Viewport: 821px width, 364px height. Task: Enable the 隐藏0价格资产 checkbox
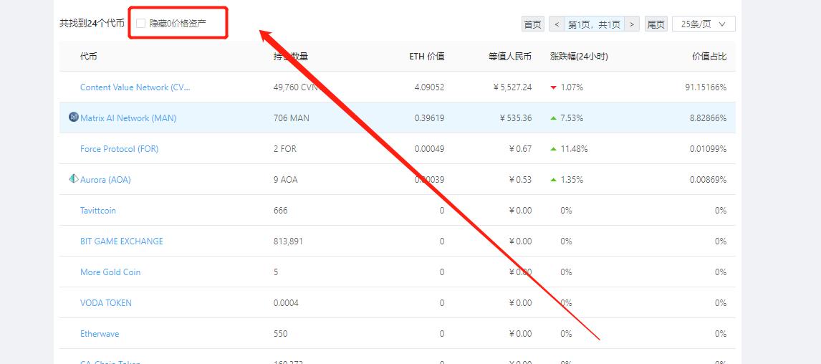140,24
